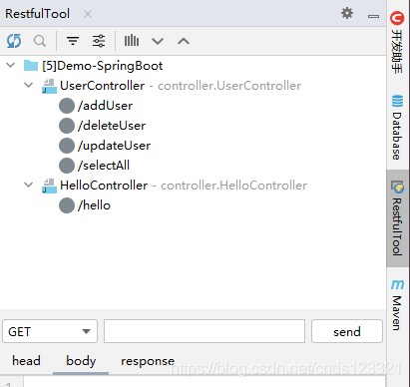Open the GET method dropdown
Screen dimensions: 410x387
50,331
